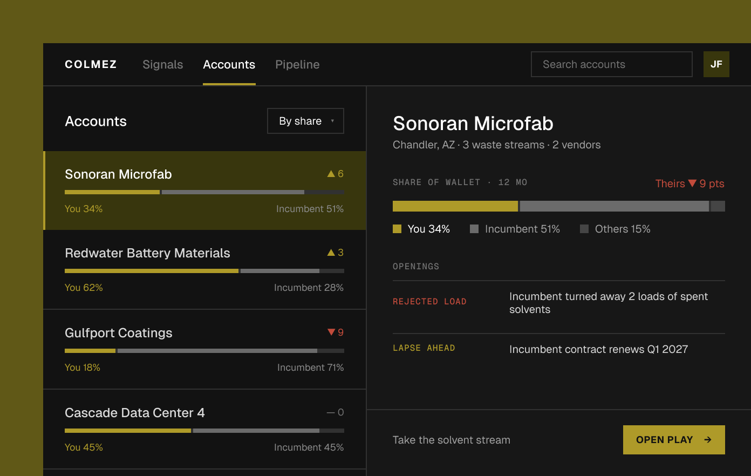This screenshot has height=476, width=751.
Task: Click the Others 15% legend swatch
Action: [584, 229]
